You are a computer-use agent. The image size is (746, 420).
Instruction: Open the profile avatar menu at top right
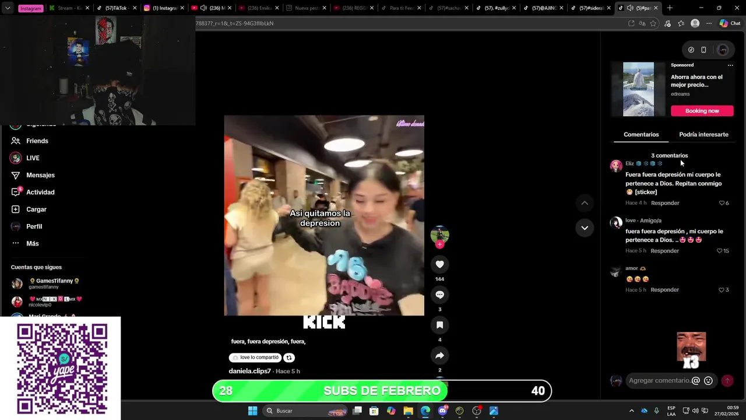pos(723,50)
